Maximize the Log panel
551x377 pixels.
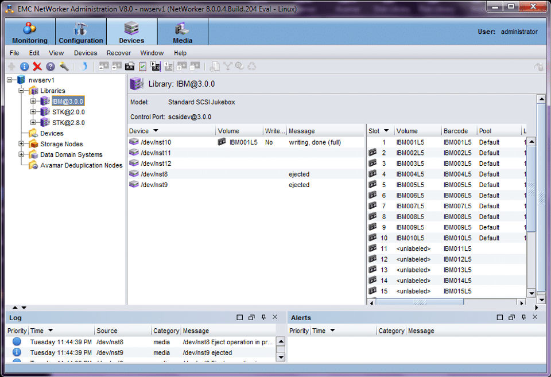[240, 317]
